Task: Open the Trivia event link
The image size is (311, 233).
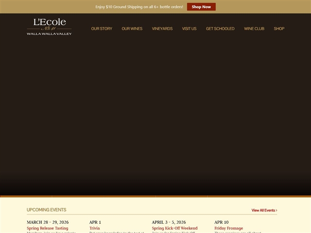Action: click(95, 228)
